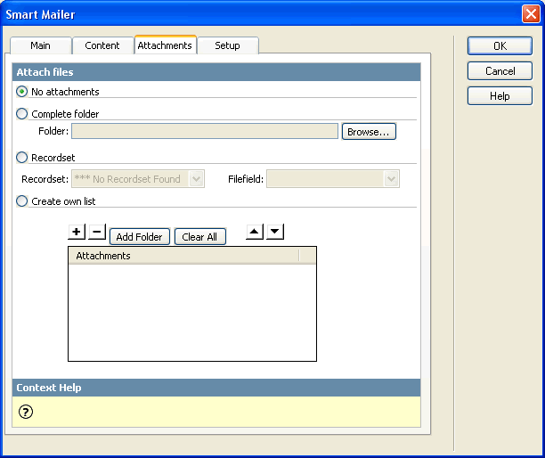Click inside the empty attachments list box
The width and height of the screenshot is (545, 458).
pyautogui.click(x=192, y=312)
